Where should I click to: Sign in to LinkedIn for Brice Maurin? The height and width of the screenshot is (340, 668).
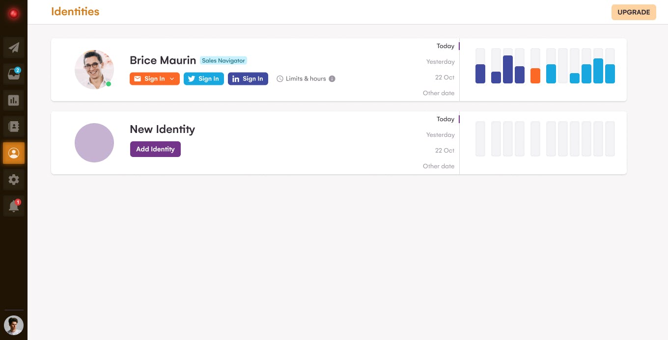[248, 78]
